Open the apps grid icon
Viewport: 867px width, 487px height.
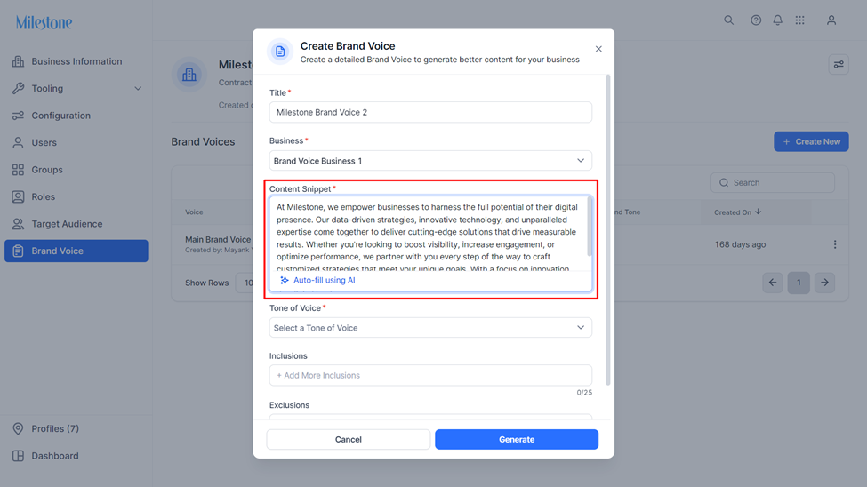(x=799, y=20)
